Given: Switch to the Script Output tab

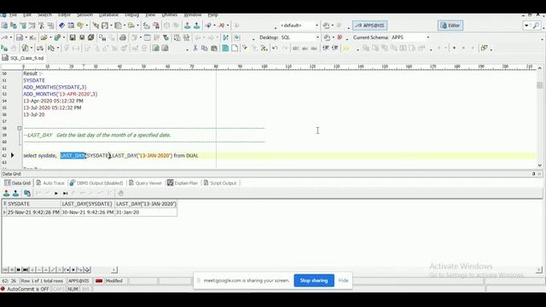Looking at the screenshot, I should pyautogui.click(x=220, y=183).
